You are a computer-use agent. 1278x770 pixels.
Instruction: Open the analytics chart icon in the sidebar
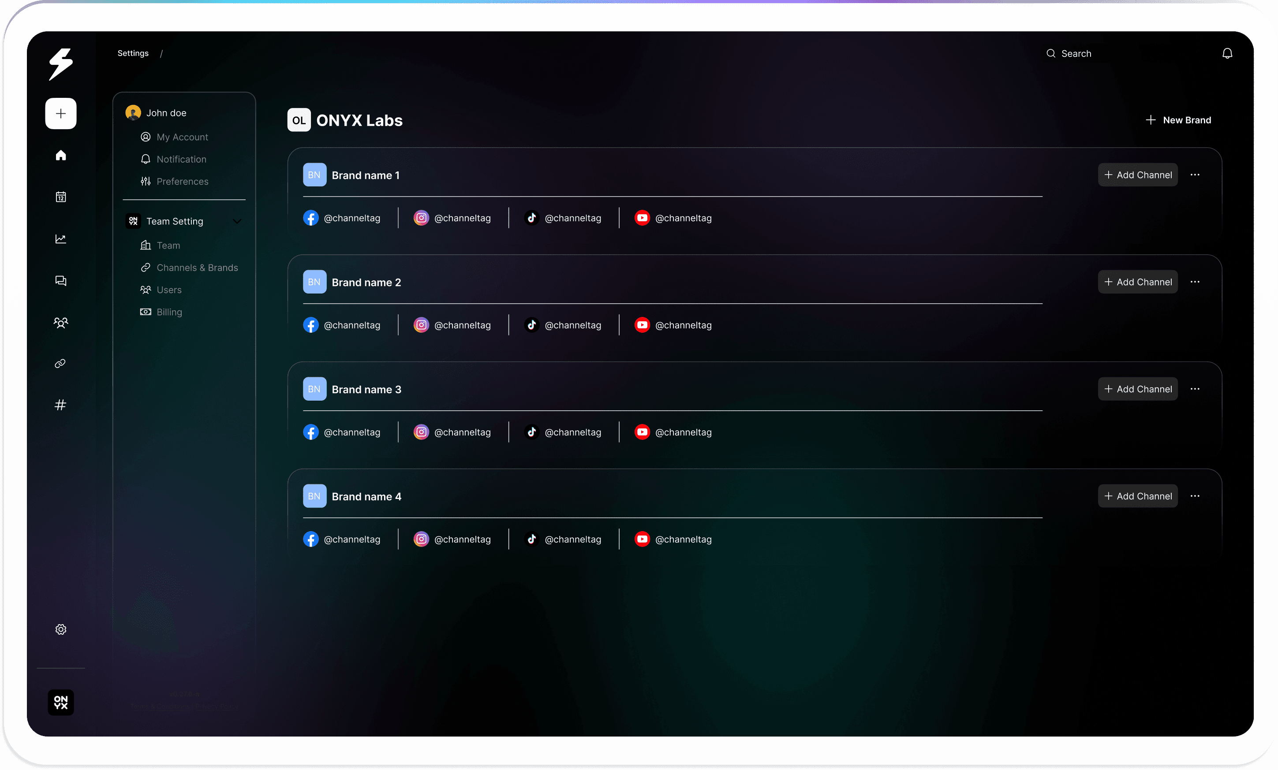tap(61, 238)
